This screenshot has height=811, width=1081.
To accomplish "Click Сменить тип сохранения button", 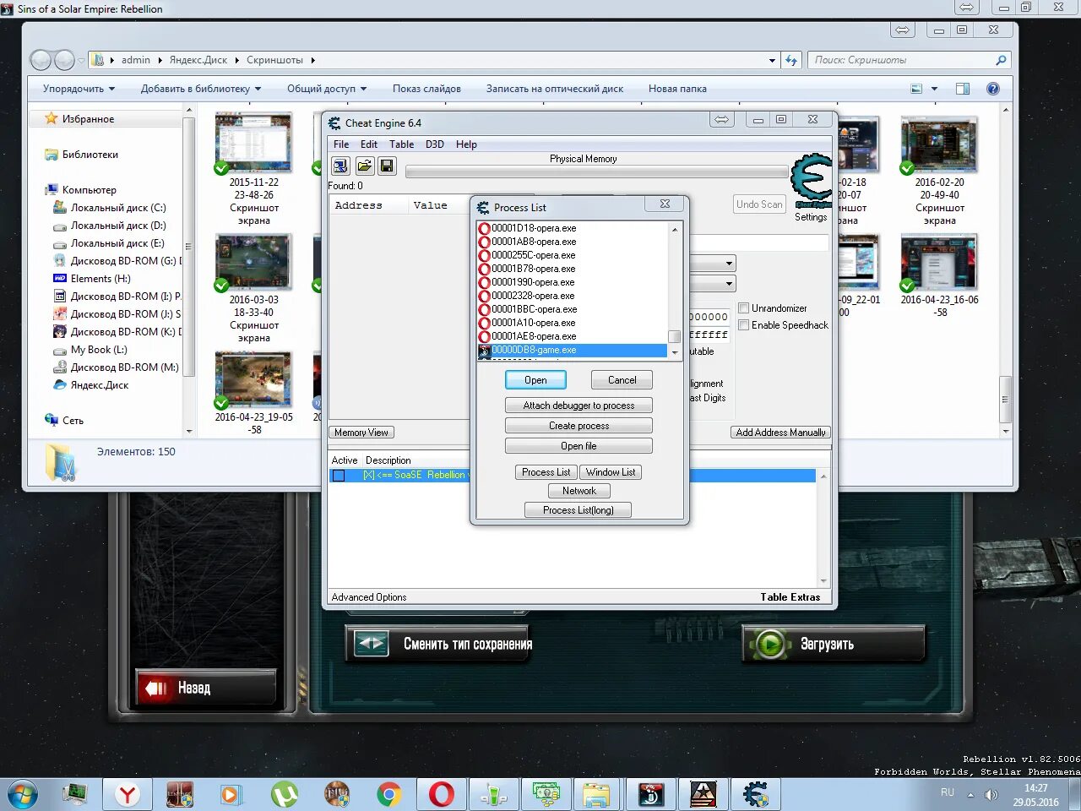I will 437,644.
